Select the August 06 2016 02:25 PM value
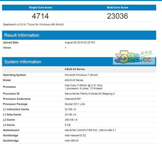 80,42
